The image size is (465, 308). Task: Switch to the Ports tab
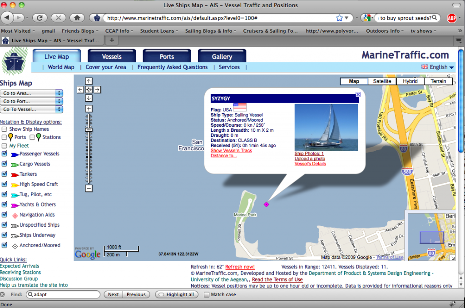pyautogui.click(x=167, y=56)
